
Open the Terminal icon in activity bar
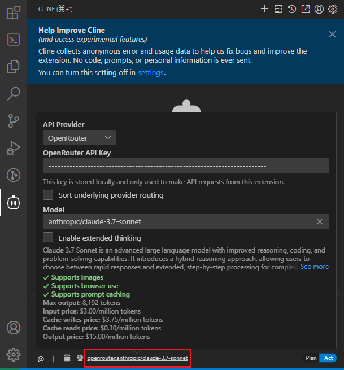tap(14, 40)
